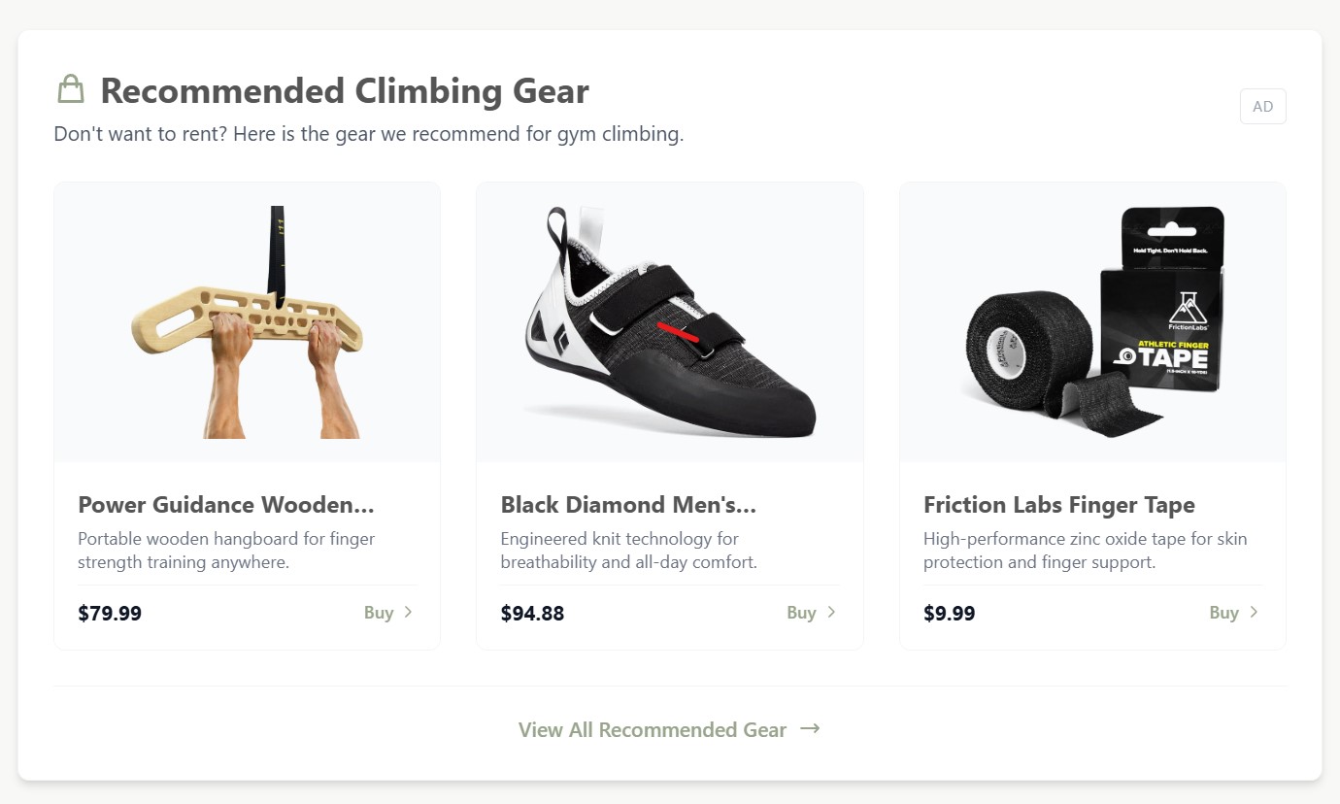This screenshot has width=1340, height=804.
Task: Buy the Friction Labs Finger Tape
Action: tap(1223, 613)
